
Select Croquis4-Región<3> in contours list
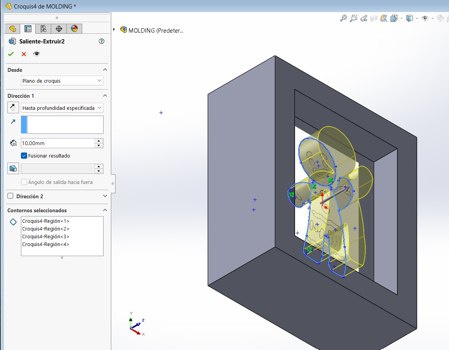click(x=46, y=236)
